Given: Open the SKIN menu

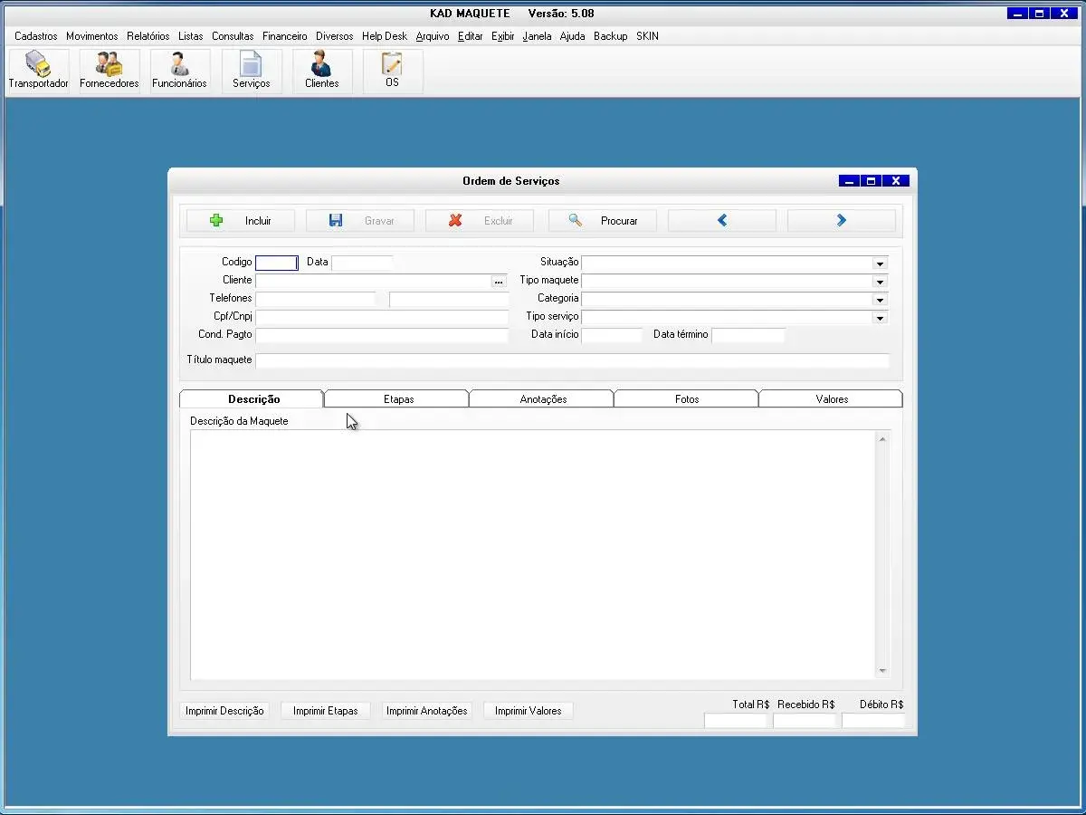Looking at the screenshot, I should (648, 36).
